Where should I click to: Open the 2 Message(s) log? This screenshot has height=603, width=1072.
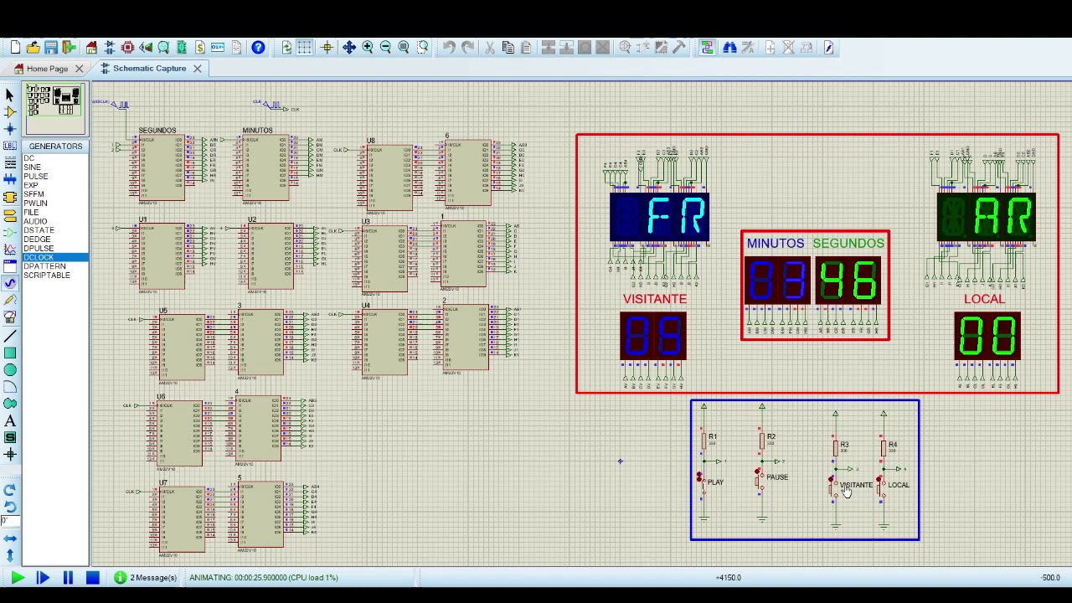point(146,578)
